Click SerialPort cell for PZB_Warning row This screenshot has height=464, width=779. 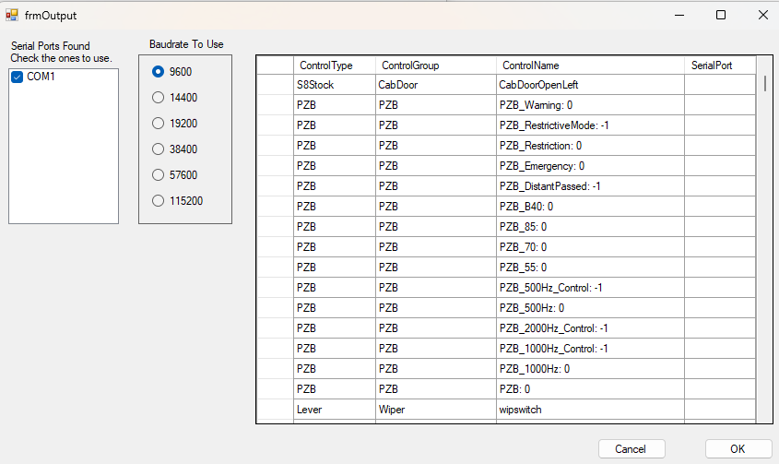coord(719,105)
